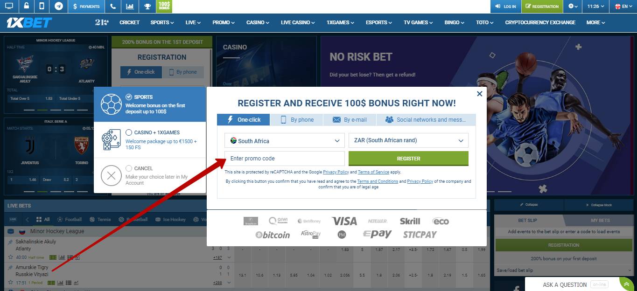Open the EN language selector
Screen dimensions: 637x291
624,7
